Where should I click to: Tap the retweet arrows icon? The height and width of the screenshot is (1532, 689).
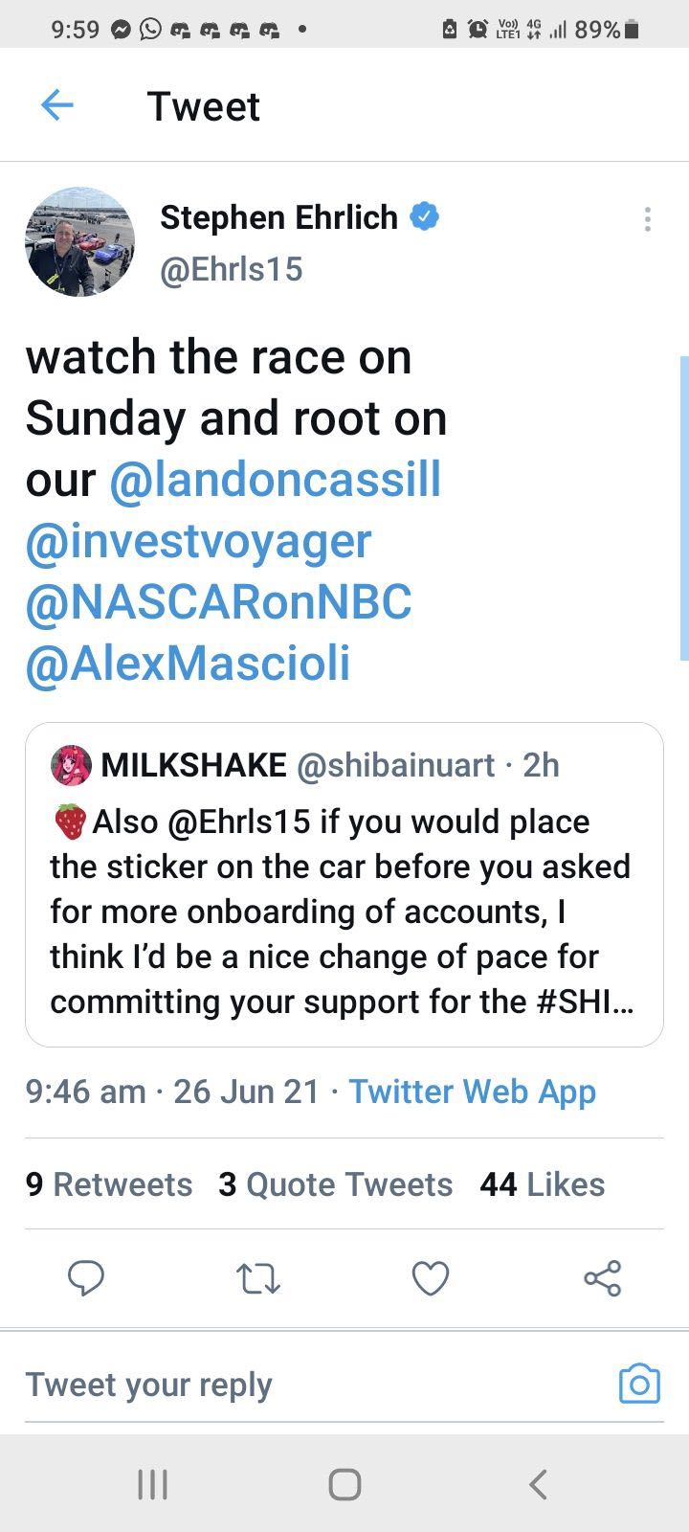click(257, 1277)
